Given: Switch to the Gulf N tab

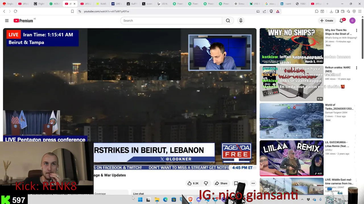Looking at the screenshot, I should 132,4.
